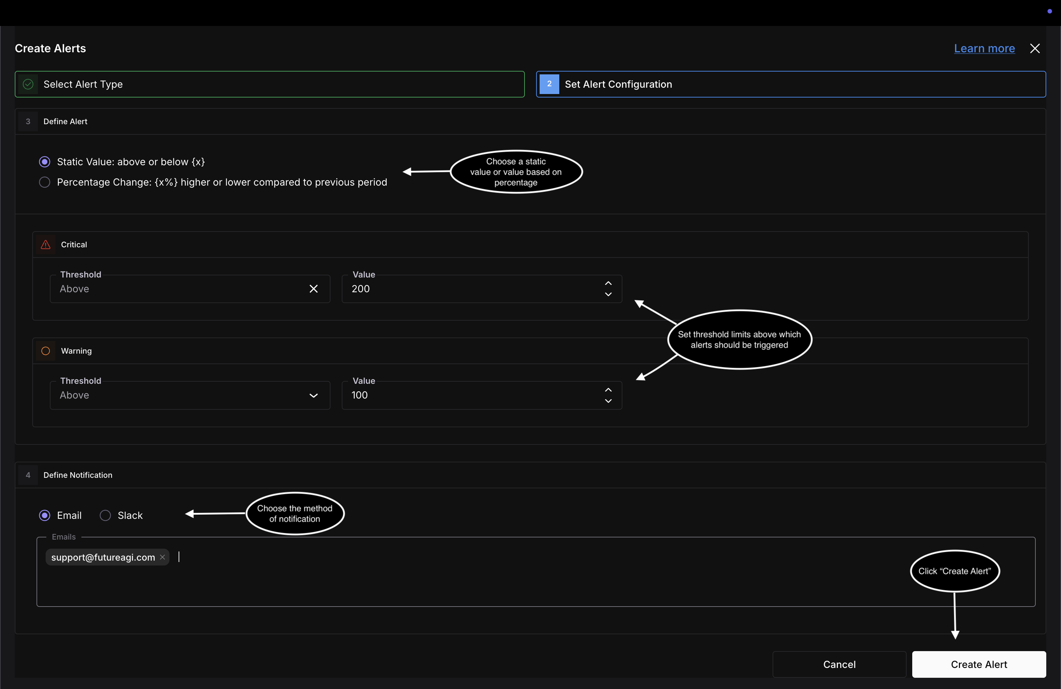
Task: Click the Cancel button
Action: coord(839,664)
